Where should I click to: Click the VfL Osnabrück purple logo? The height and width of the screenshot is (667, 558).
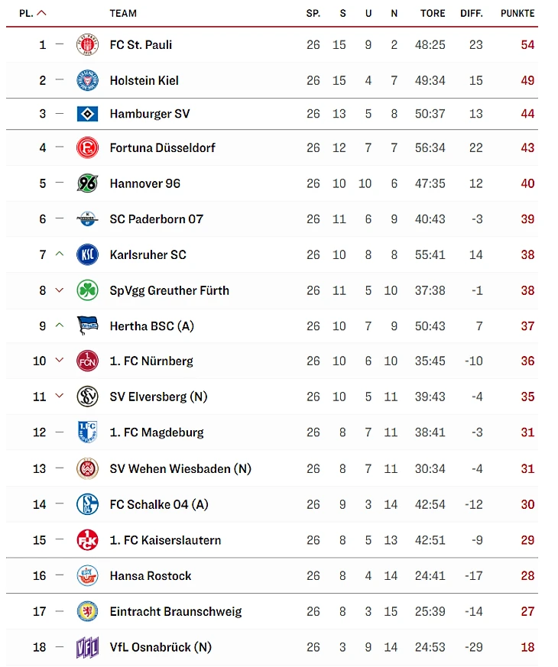[88, 647]
